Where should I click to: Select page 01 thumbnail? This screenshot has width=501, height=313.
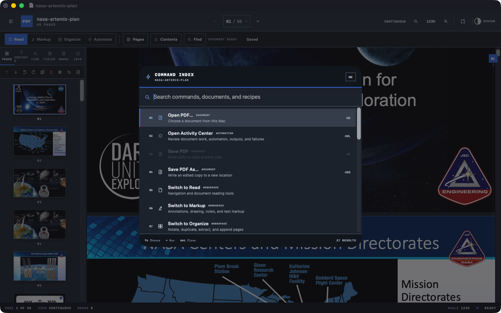(x=40, y=99)
